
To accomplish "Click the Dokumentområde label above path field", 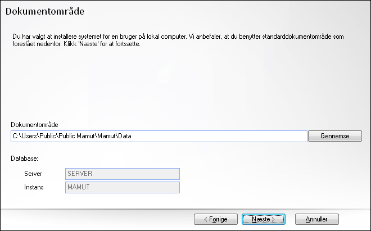I will coord(34,125).
